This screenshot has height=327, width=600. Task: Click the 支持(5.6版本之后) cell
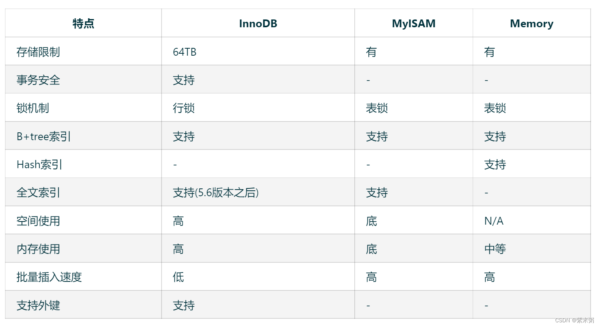216,192
